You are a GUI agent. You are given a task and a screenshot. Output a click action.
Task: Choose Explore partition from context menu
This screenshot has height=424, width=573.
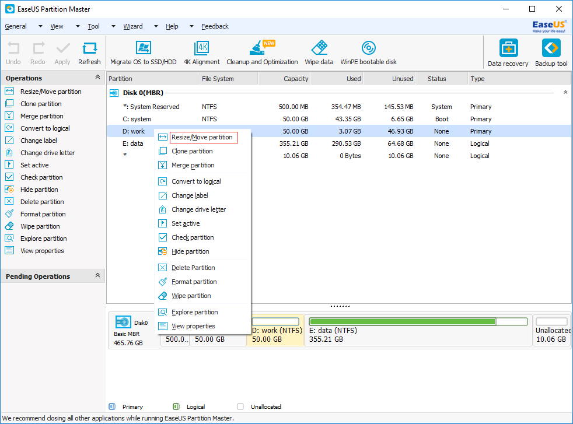coord(204,312)
